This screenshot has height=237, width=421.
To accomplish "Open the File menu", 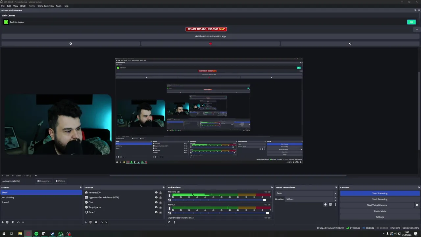I will 3,6.
